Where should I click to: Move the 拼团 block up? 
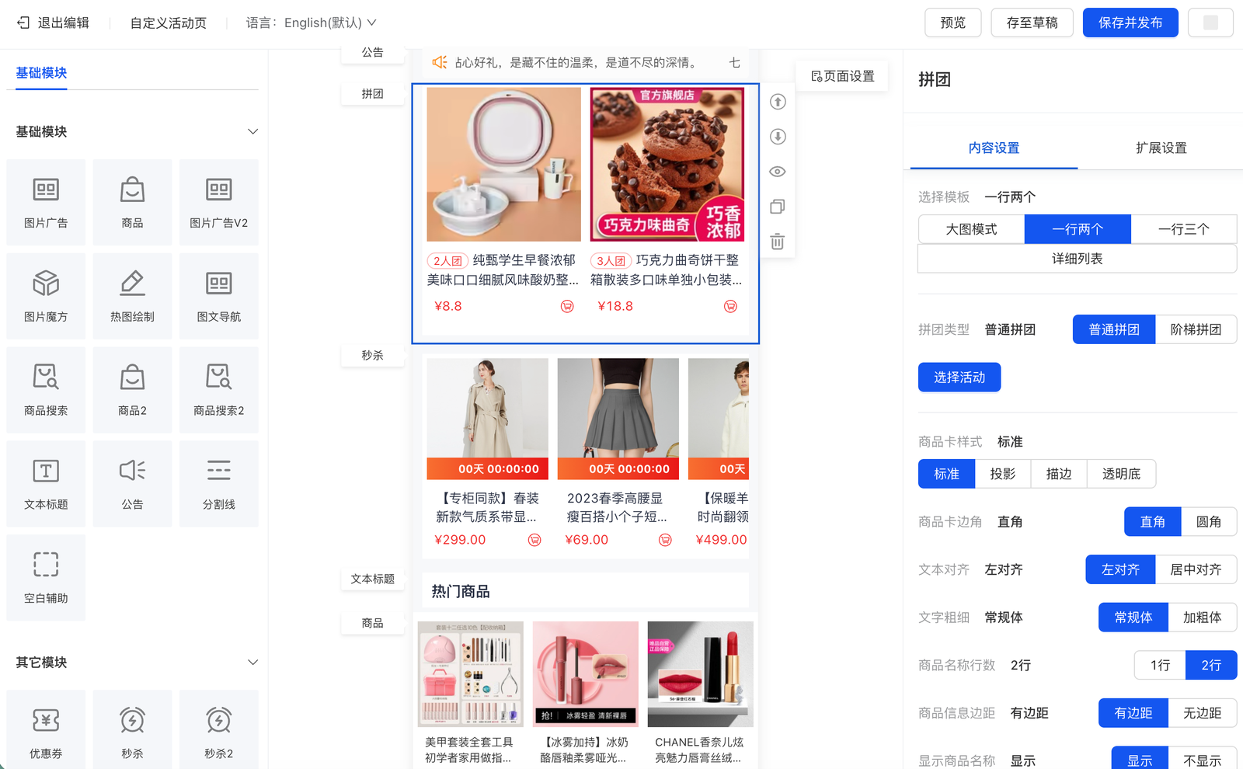(778, 102)
